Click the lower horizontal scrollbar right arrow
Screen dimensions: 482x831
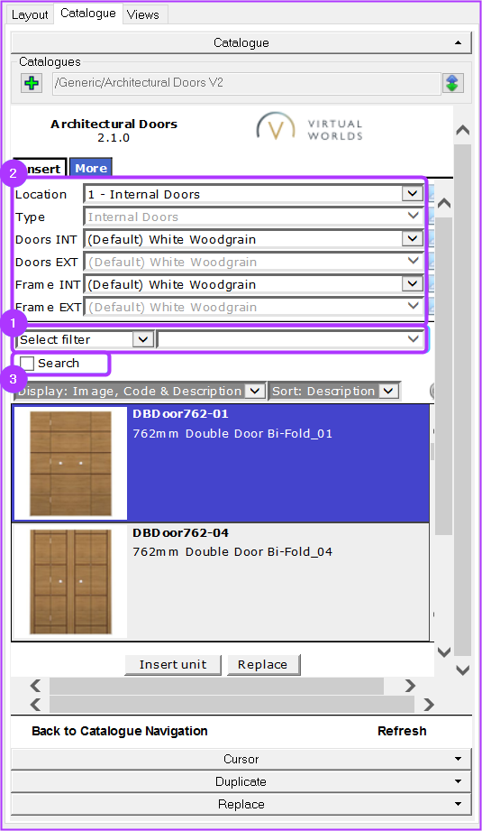click(429, 705)
